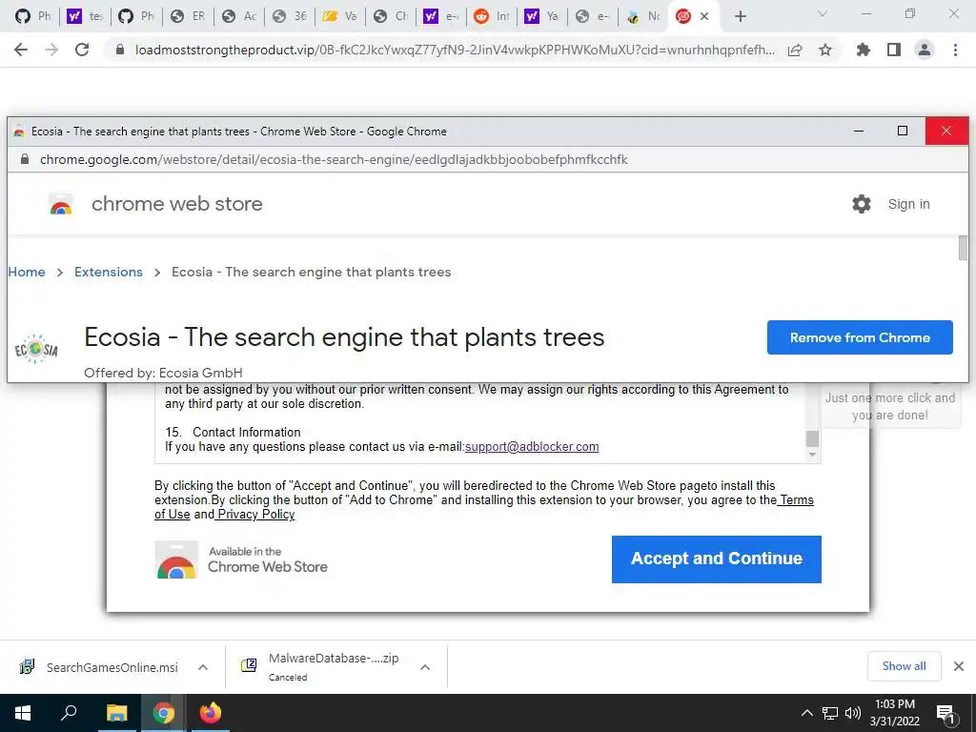Share this page via the share icon

pos(794,50)
